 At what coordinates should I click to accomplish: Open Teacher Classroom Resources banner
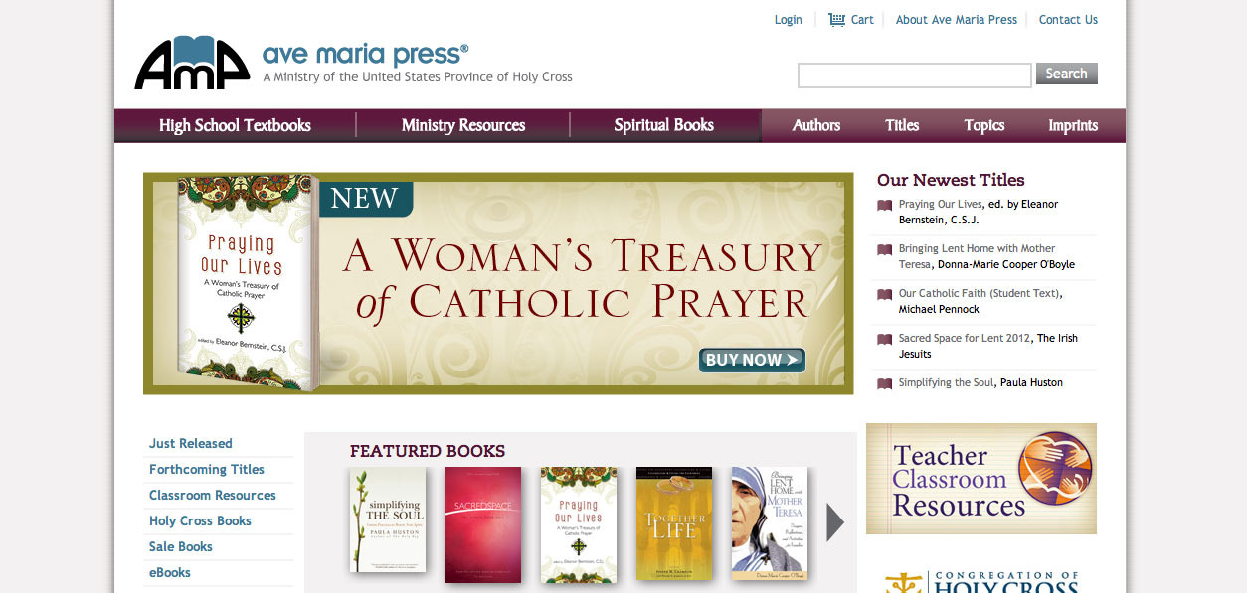981,479
